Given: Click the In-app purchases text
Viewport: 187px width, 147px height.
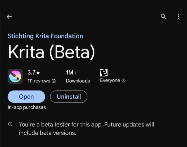Looking at the screenshot, I should click(x=27, y=107).
